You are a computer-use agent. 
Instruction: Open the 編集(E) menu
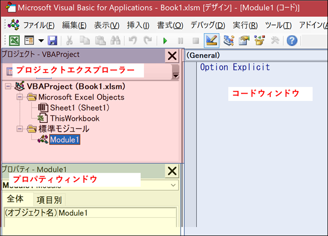[74, 25]
